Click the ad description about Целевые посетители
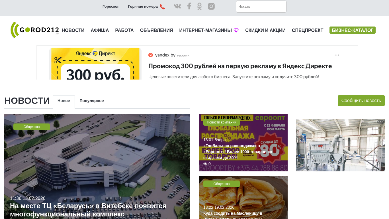The image size is (389, 219). tap(234, 77)
